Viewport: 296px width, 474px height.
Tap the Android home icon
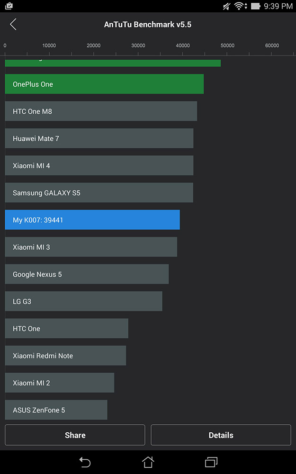tap(148, 462)
